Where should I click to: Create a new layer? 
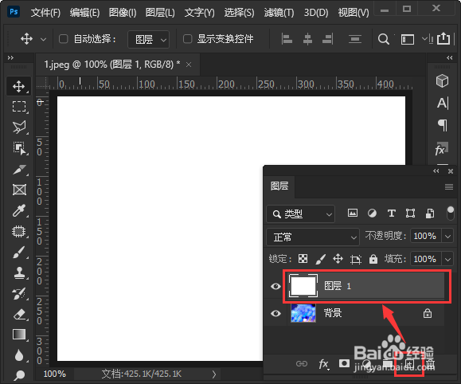[x=409, y=364]
